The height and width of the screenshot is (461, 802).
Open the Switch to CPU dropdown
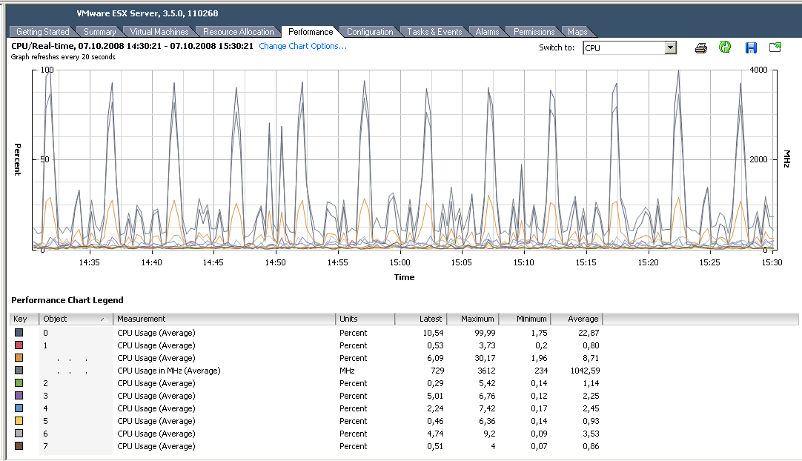670,47
